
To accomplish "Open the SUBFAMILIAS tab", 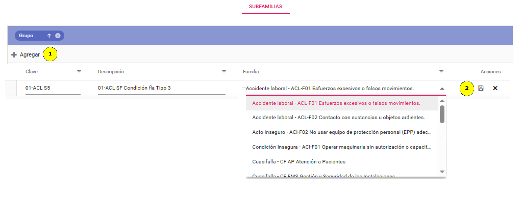I will pyautogui.click(x=265, y=7).
